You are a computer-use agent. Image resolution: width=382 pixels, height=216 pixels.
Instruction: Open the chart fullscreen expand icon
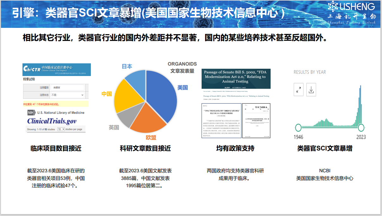(x=298, y=90)
